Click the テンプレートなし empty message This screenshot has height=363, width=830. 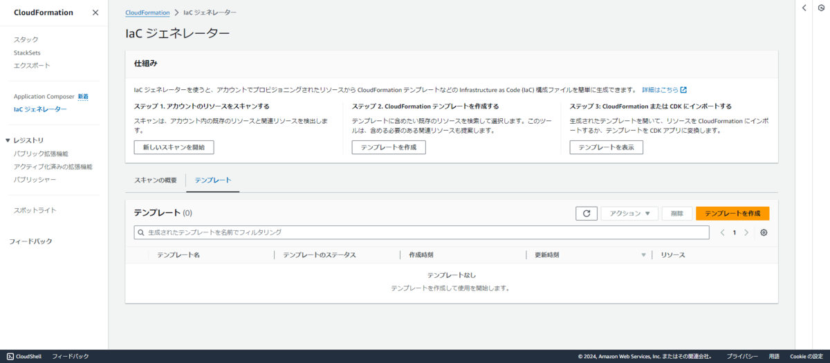point(452,275)
